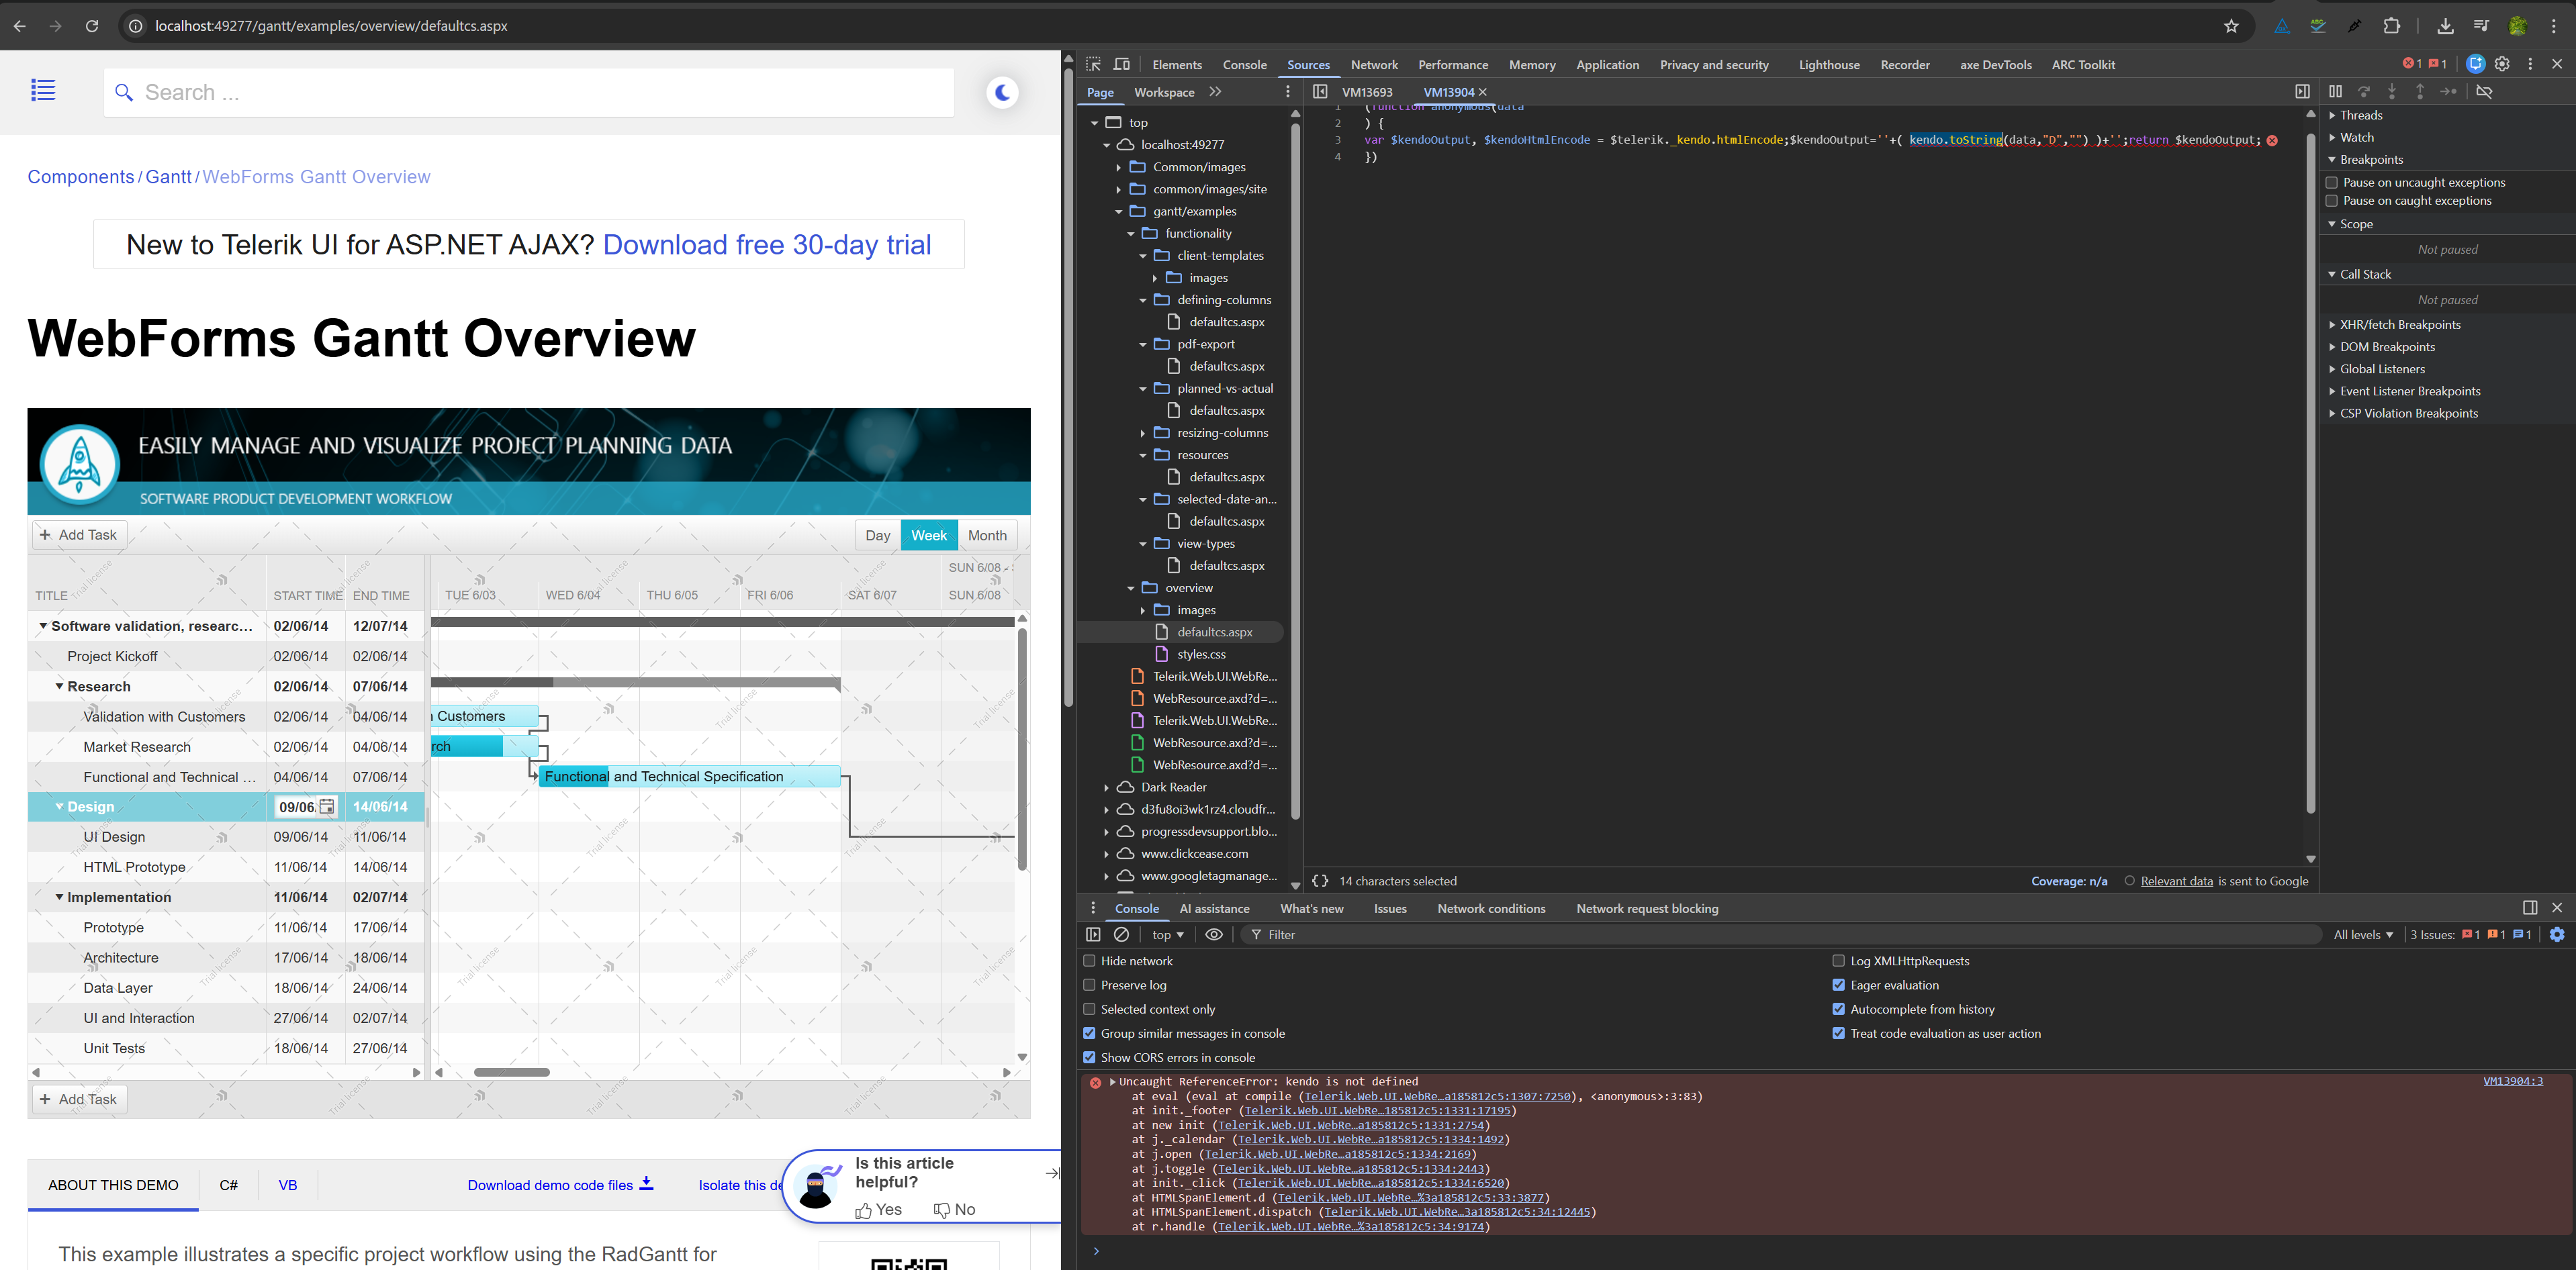This screenshot has height=1270, width=2576.
Task: Open DevTools settings gear icon
Action: [2502, 64]
